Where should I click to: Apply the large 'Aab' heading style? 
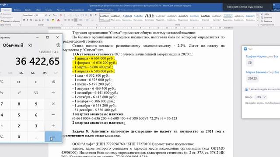(150, 17)
